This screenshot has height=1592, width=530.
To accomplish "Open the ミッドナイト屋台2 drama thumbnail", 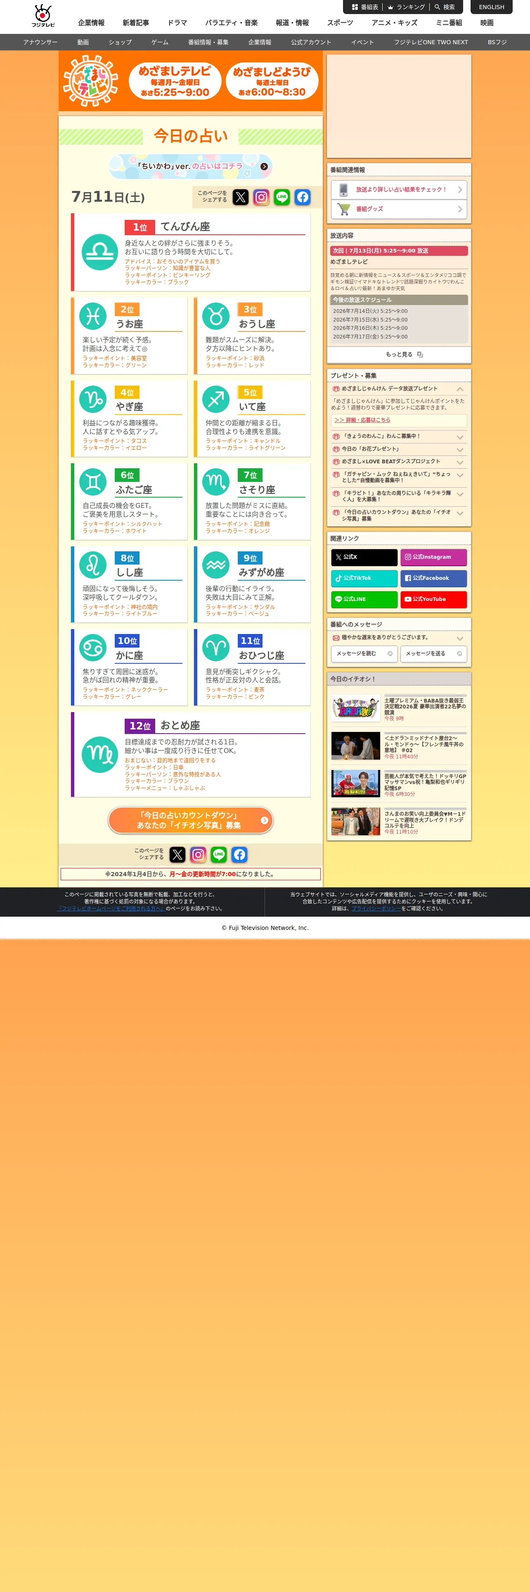I will pos(355,746).
